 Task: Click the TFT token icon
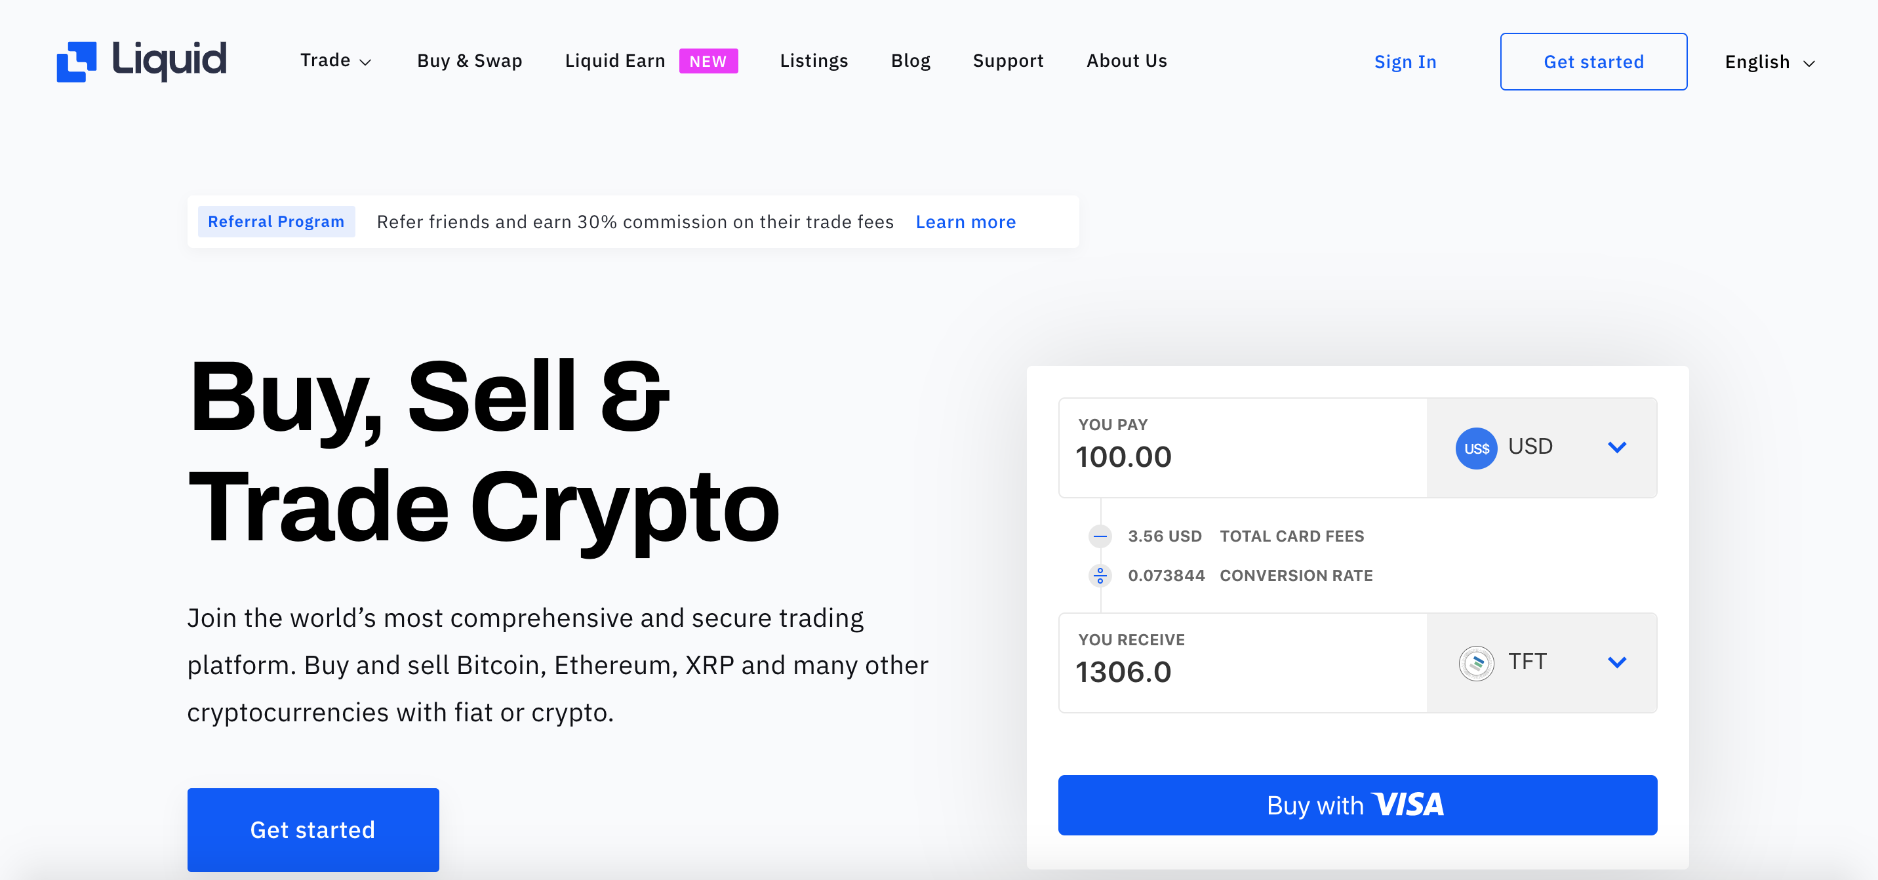point(1475,663)
